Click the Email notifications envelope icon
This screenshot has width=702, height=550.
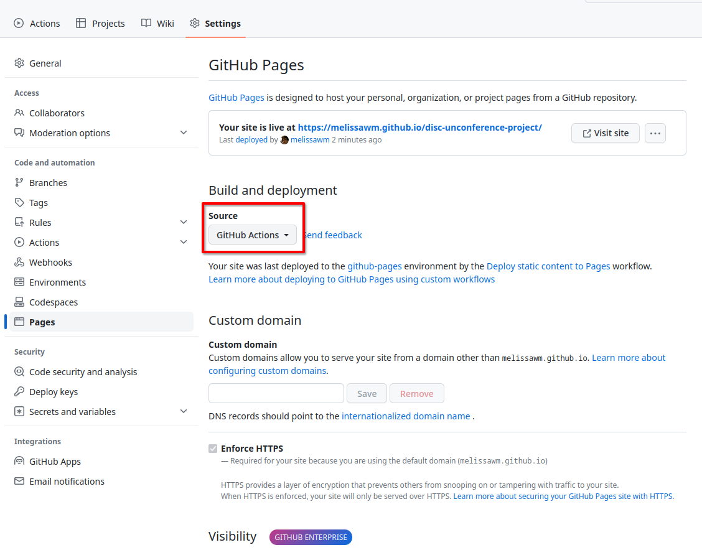(19, 482)
